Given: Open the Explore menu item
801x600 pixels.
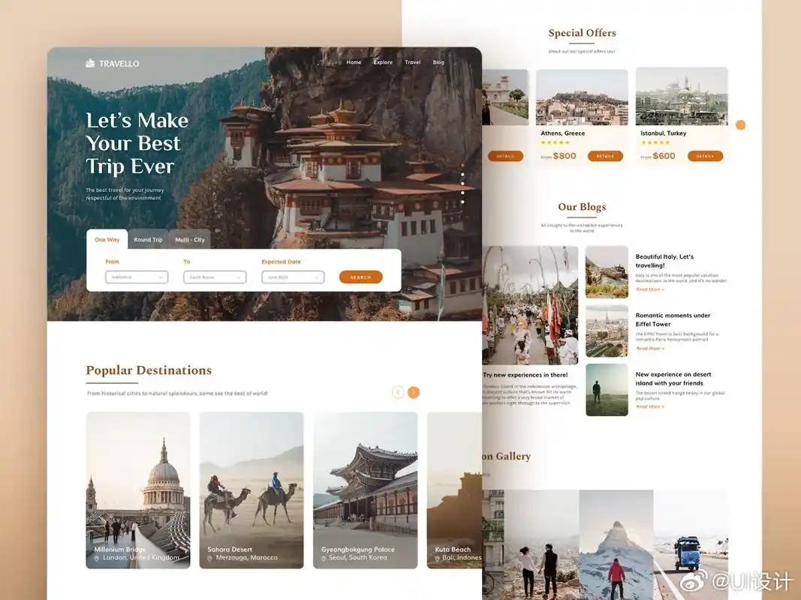Looking at the screenshot, I should click(384, 62).
